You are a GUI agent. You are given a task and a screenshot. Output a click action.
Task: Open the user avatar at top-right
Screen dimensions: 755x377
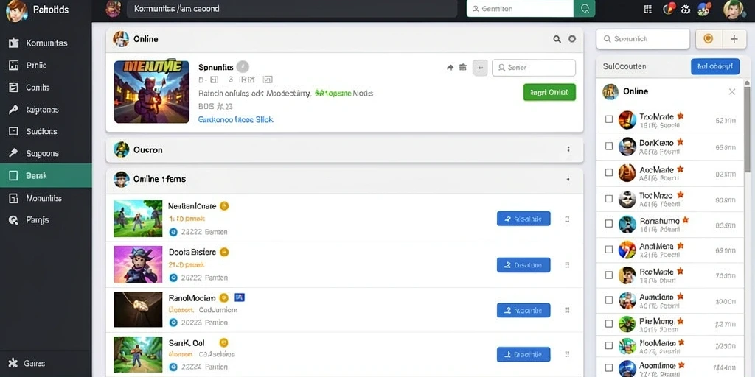coord(734,10)
